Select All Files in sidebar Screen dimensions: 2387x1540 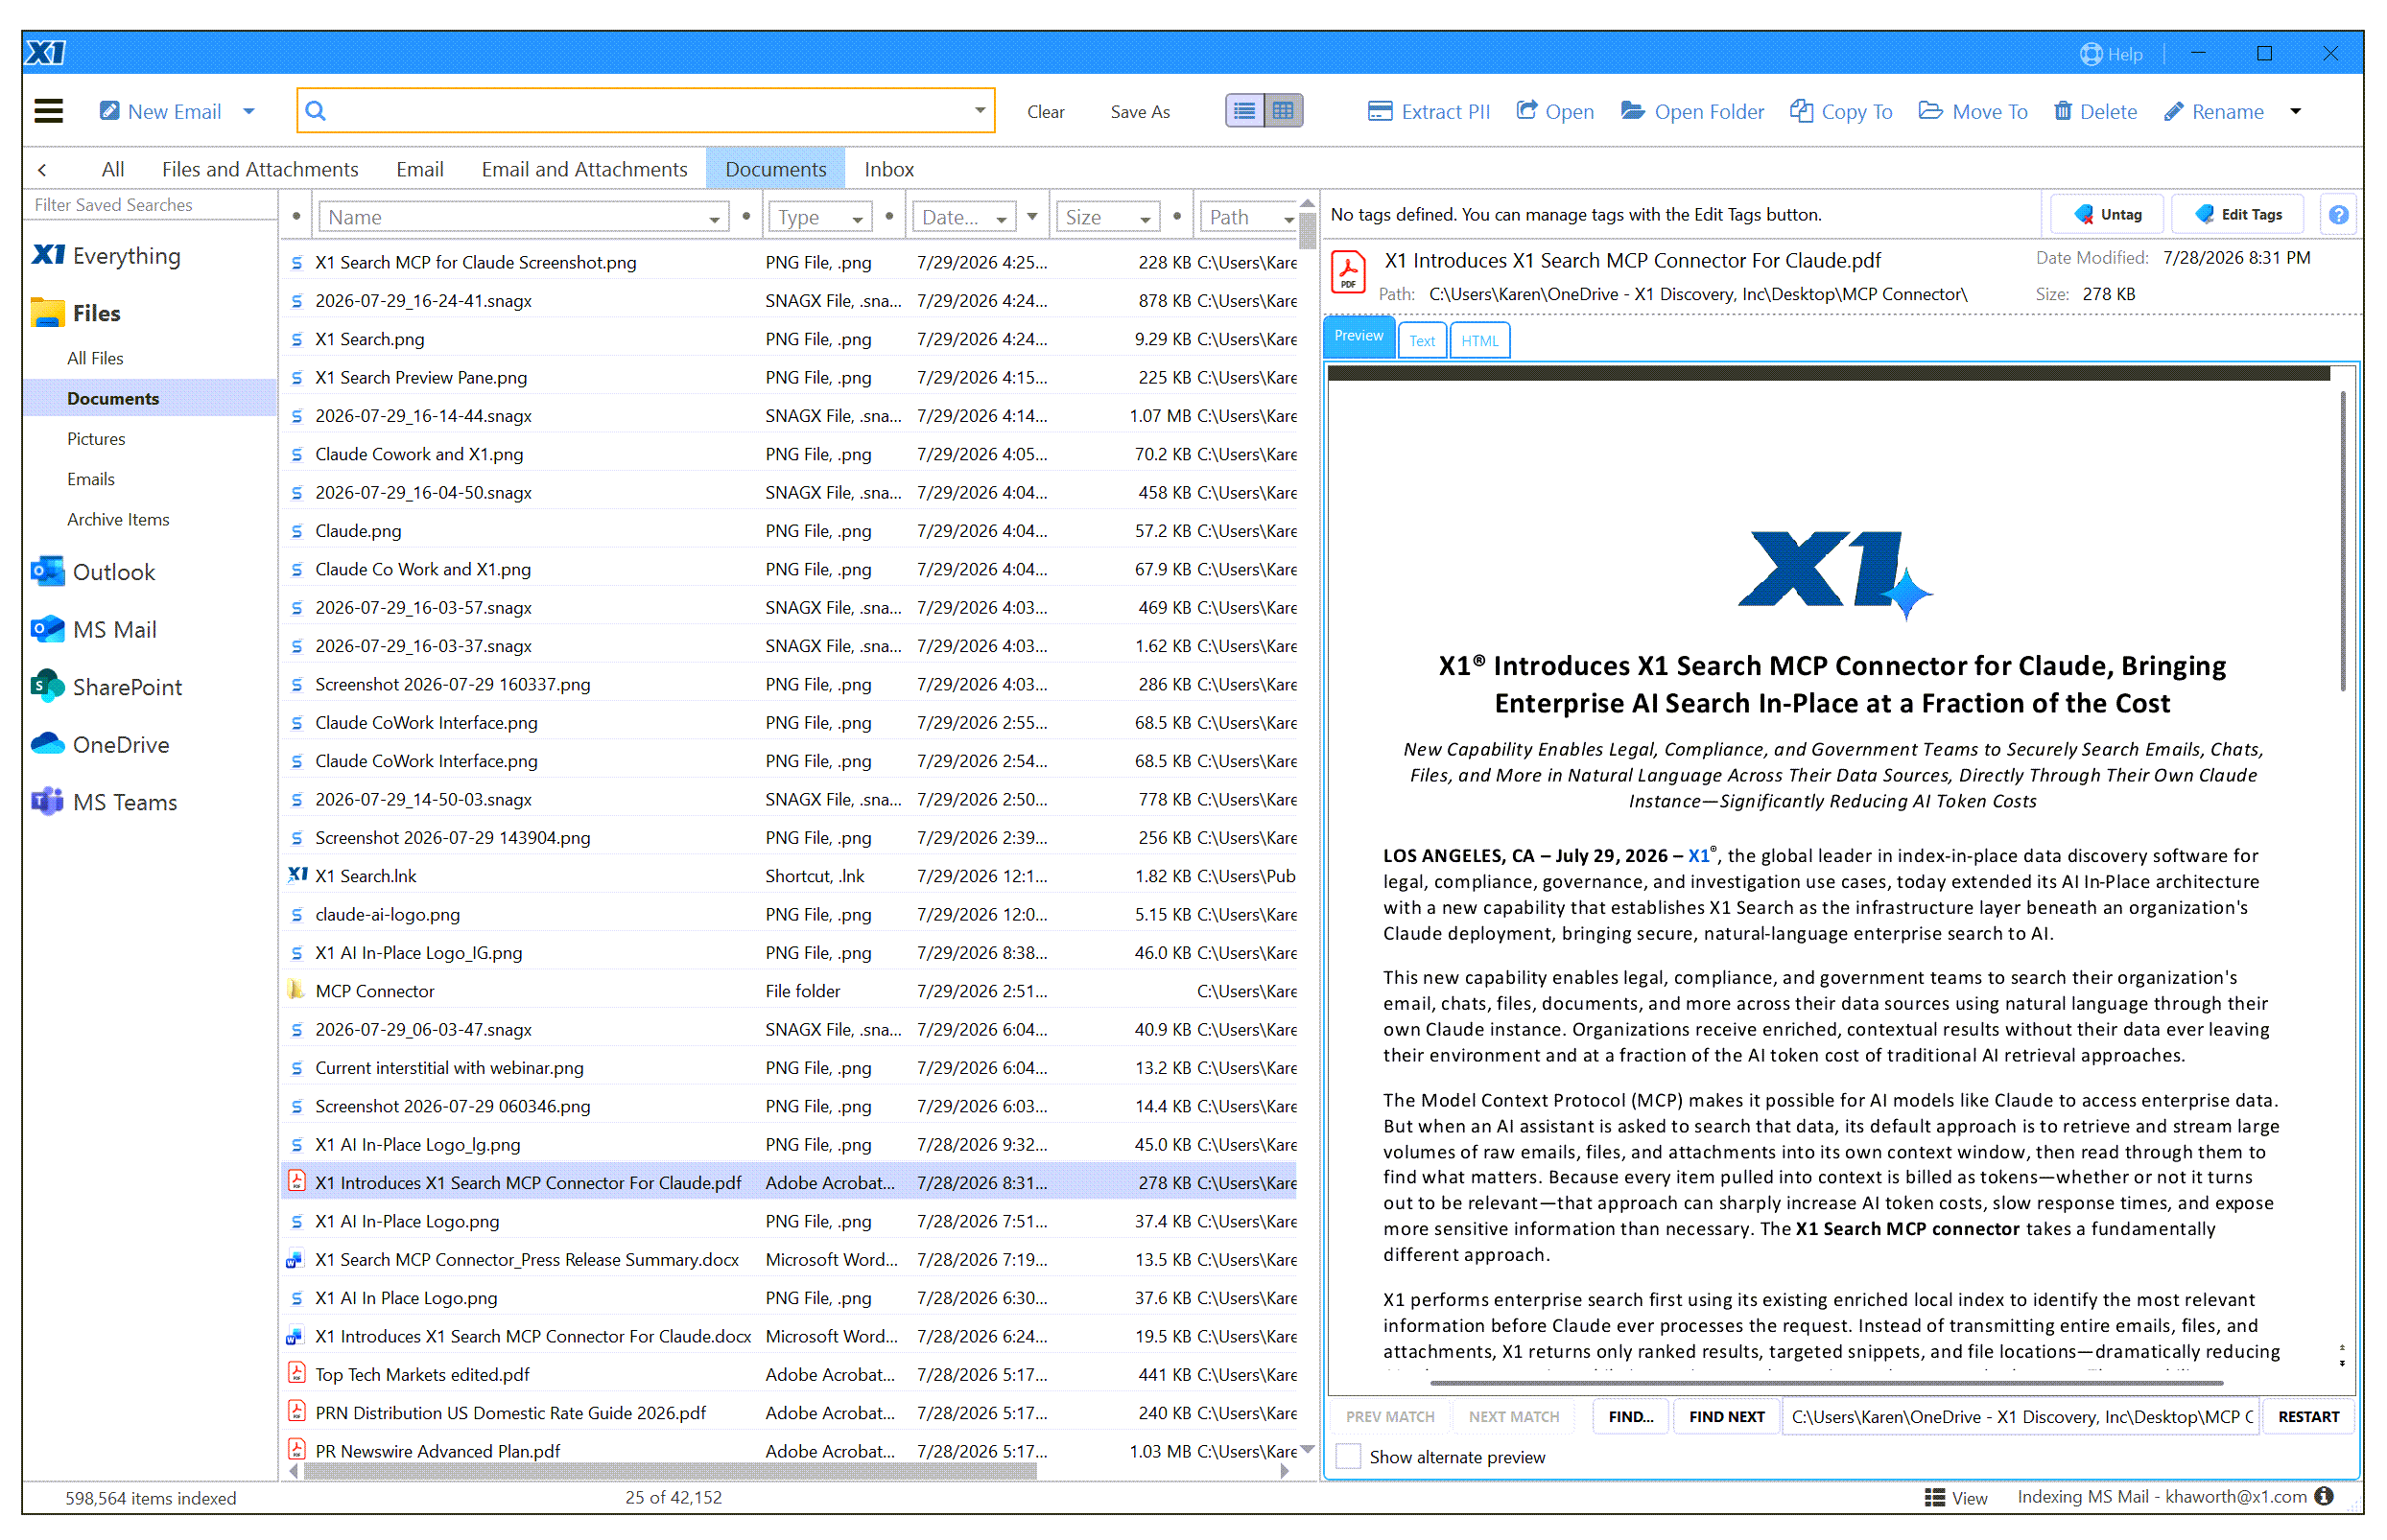point(95,358)
